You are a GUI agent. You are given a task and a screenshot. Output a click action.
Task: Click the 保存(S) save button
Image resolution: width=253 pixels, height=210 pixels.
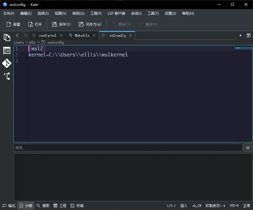pyautogui.click(x=62, y=24)
